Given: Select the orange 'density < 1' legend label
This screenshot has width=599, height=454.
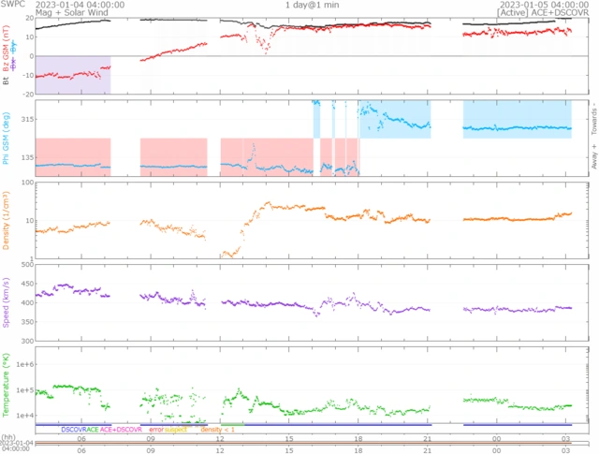Looking at the screenshot, I should [217, 430].
